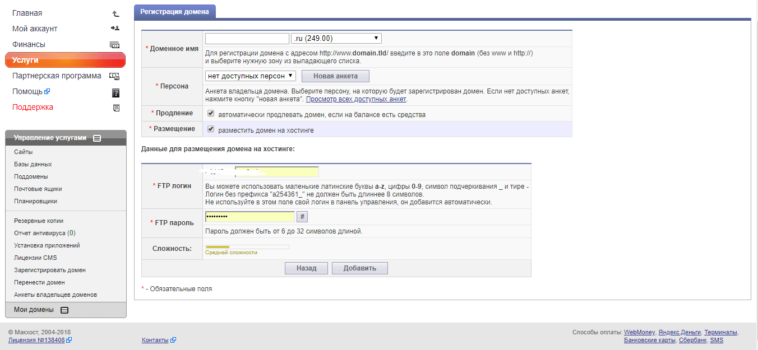Select the Регистрация домена tab
Image resolution: width=758 pixels, height=350 pixels.
(x=174, y=11)
